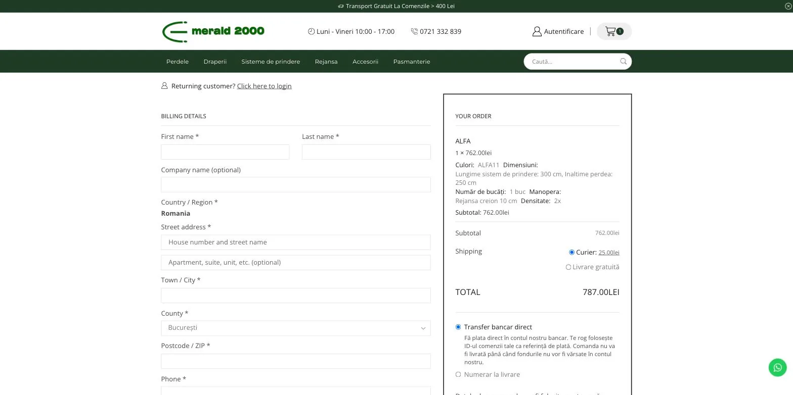
Task: Click the ALFA product name
Action: click(x=463, y=141)
